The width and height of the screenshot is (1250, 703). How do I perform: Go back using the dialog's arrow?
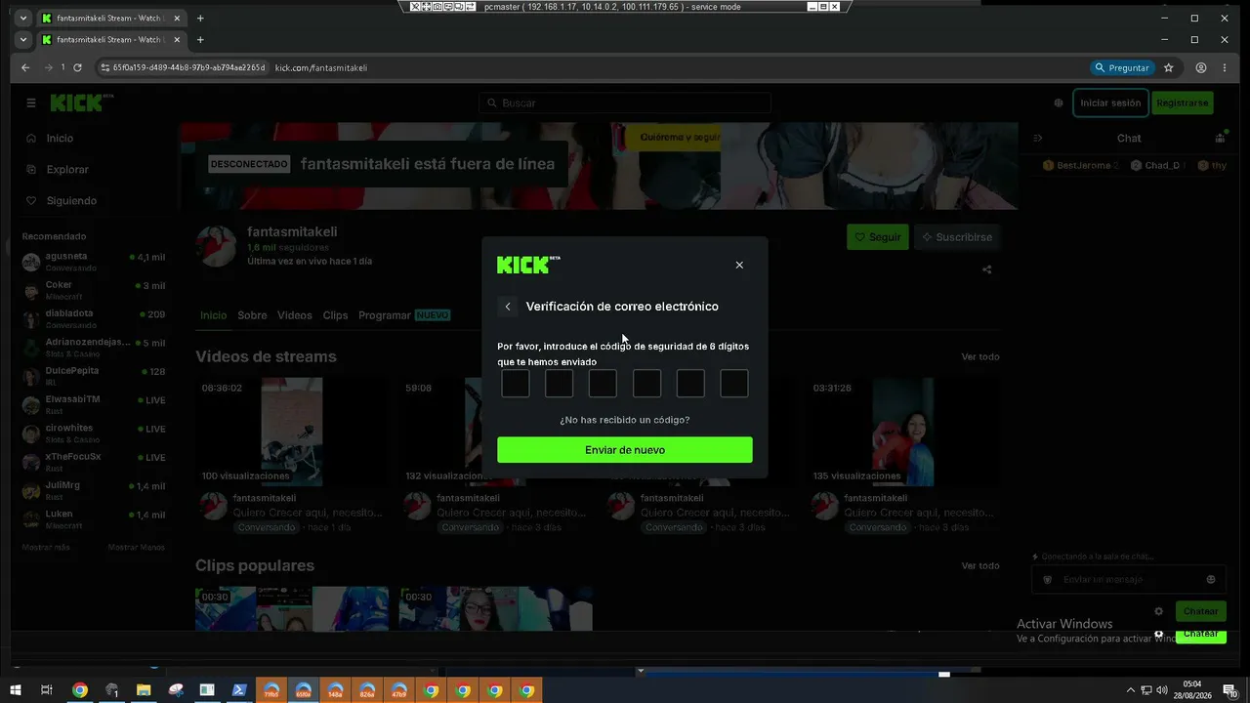pyautogui.click(x=508, y=307)
